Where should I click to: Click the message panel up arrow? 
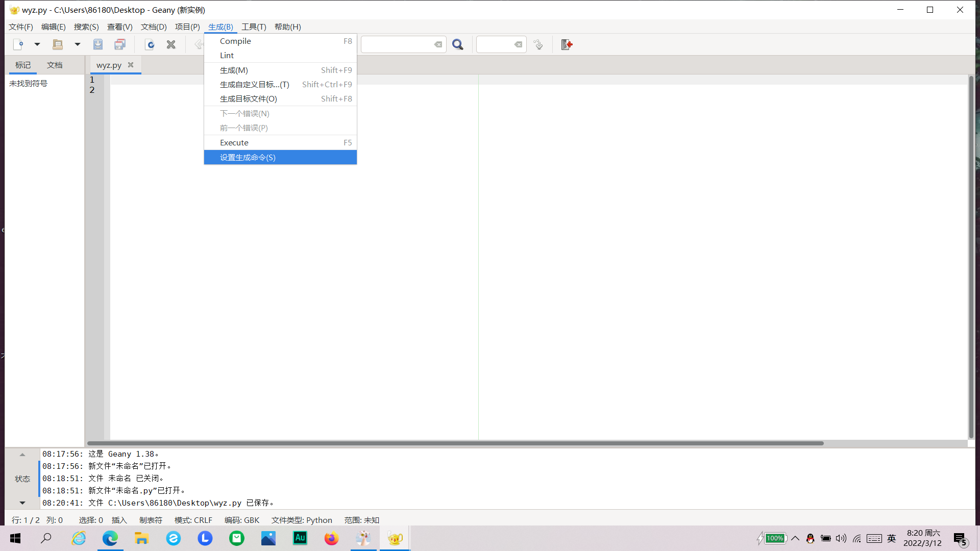(22, 454)
